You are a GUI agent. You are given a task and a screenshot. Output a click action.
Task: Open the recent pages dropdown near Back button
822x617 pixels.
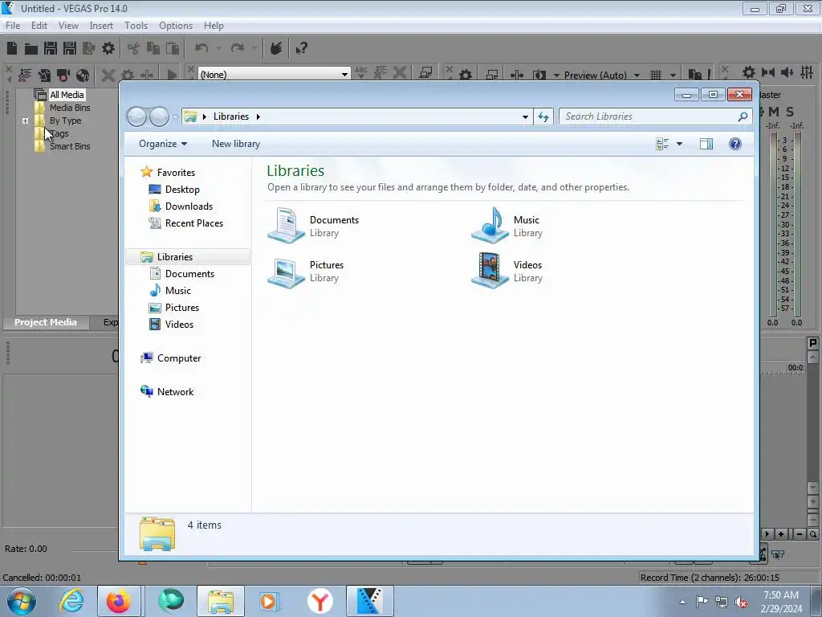[175, 117]
